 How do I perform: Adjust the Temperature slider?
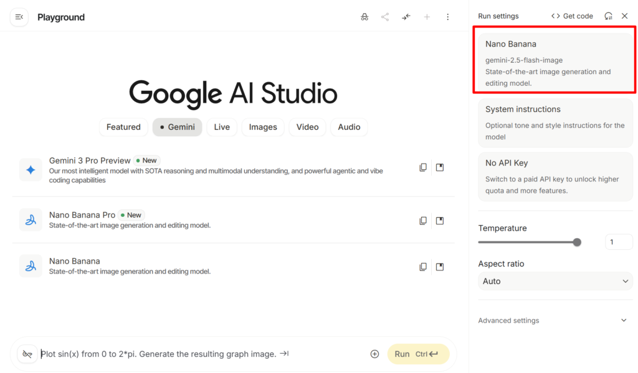(x=576, y=242)
